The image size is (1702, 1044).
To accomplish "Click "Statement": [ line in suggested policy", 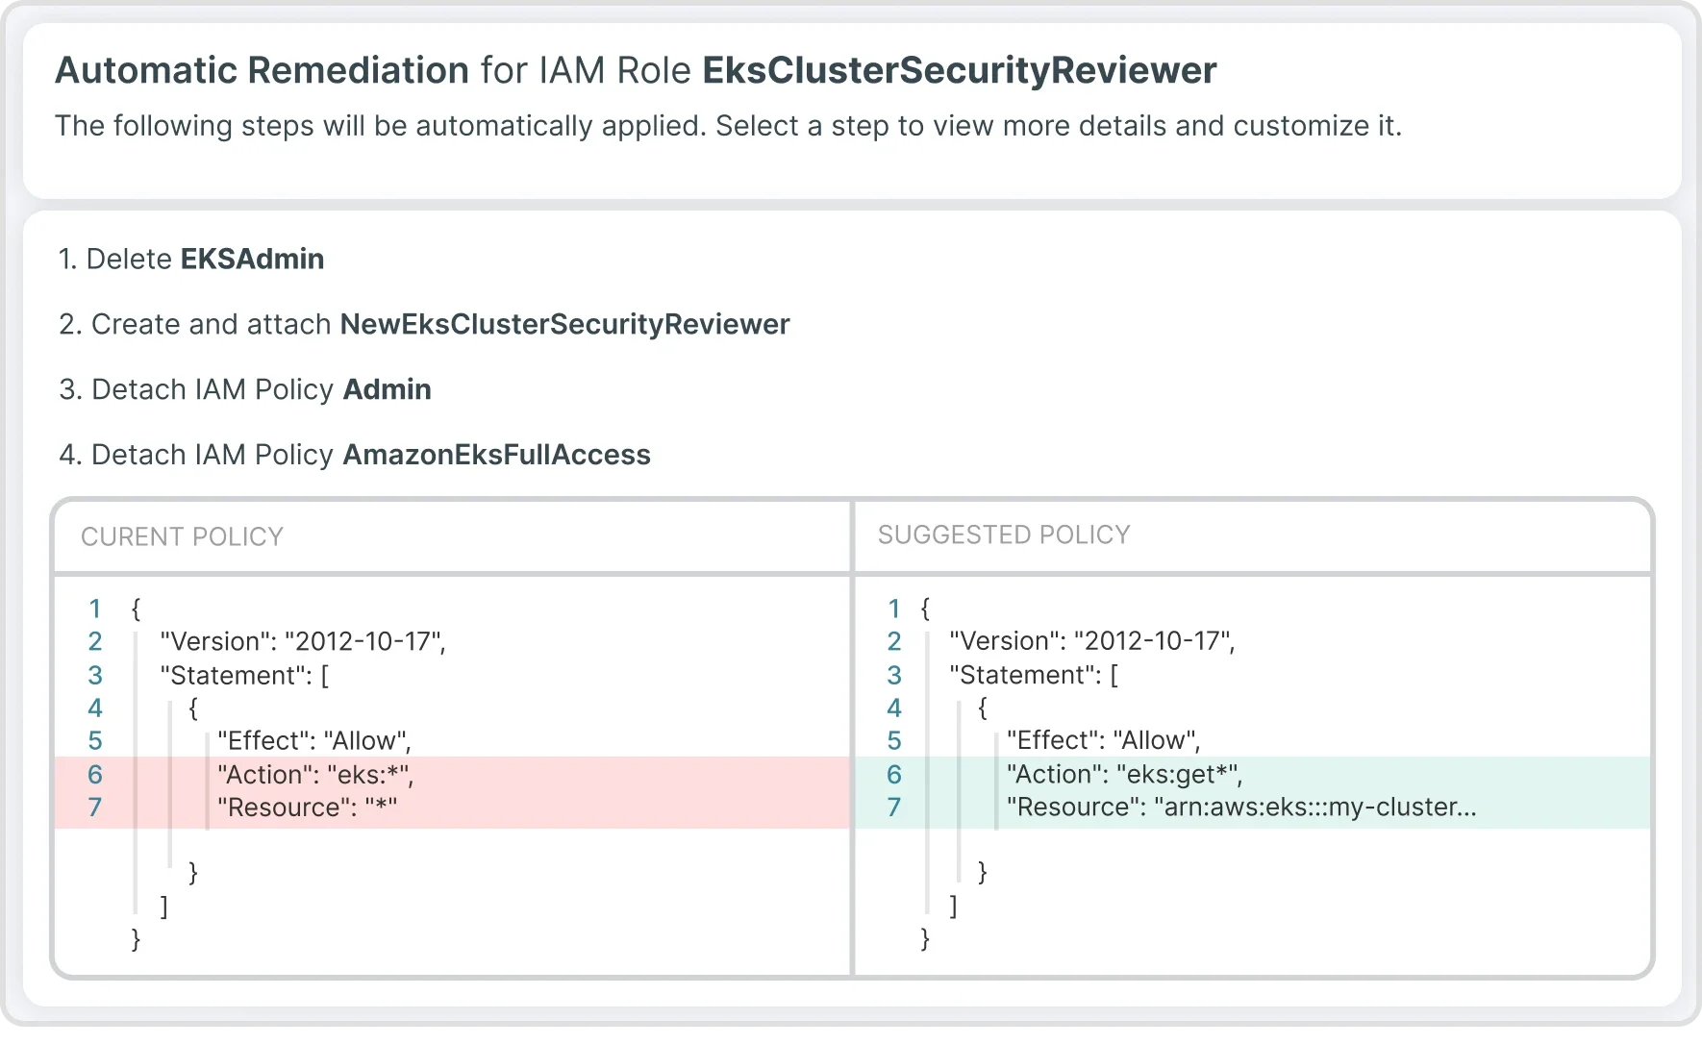I will click(1034, 675).
